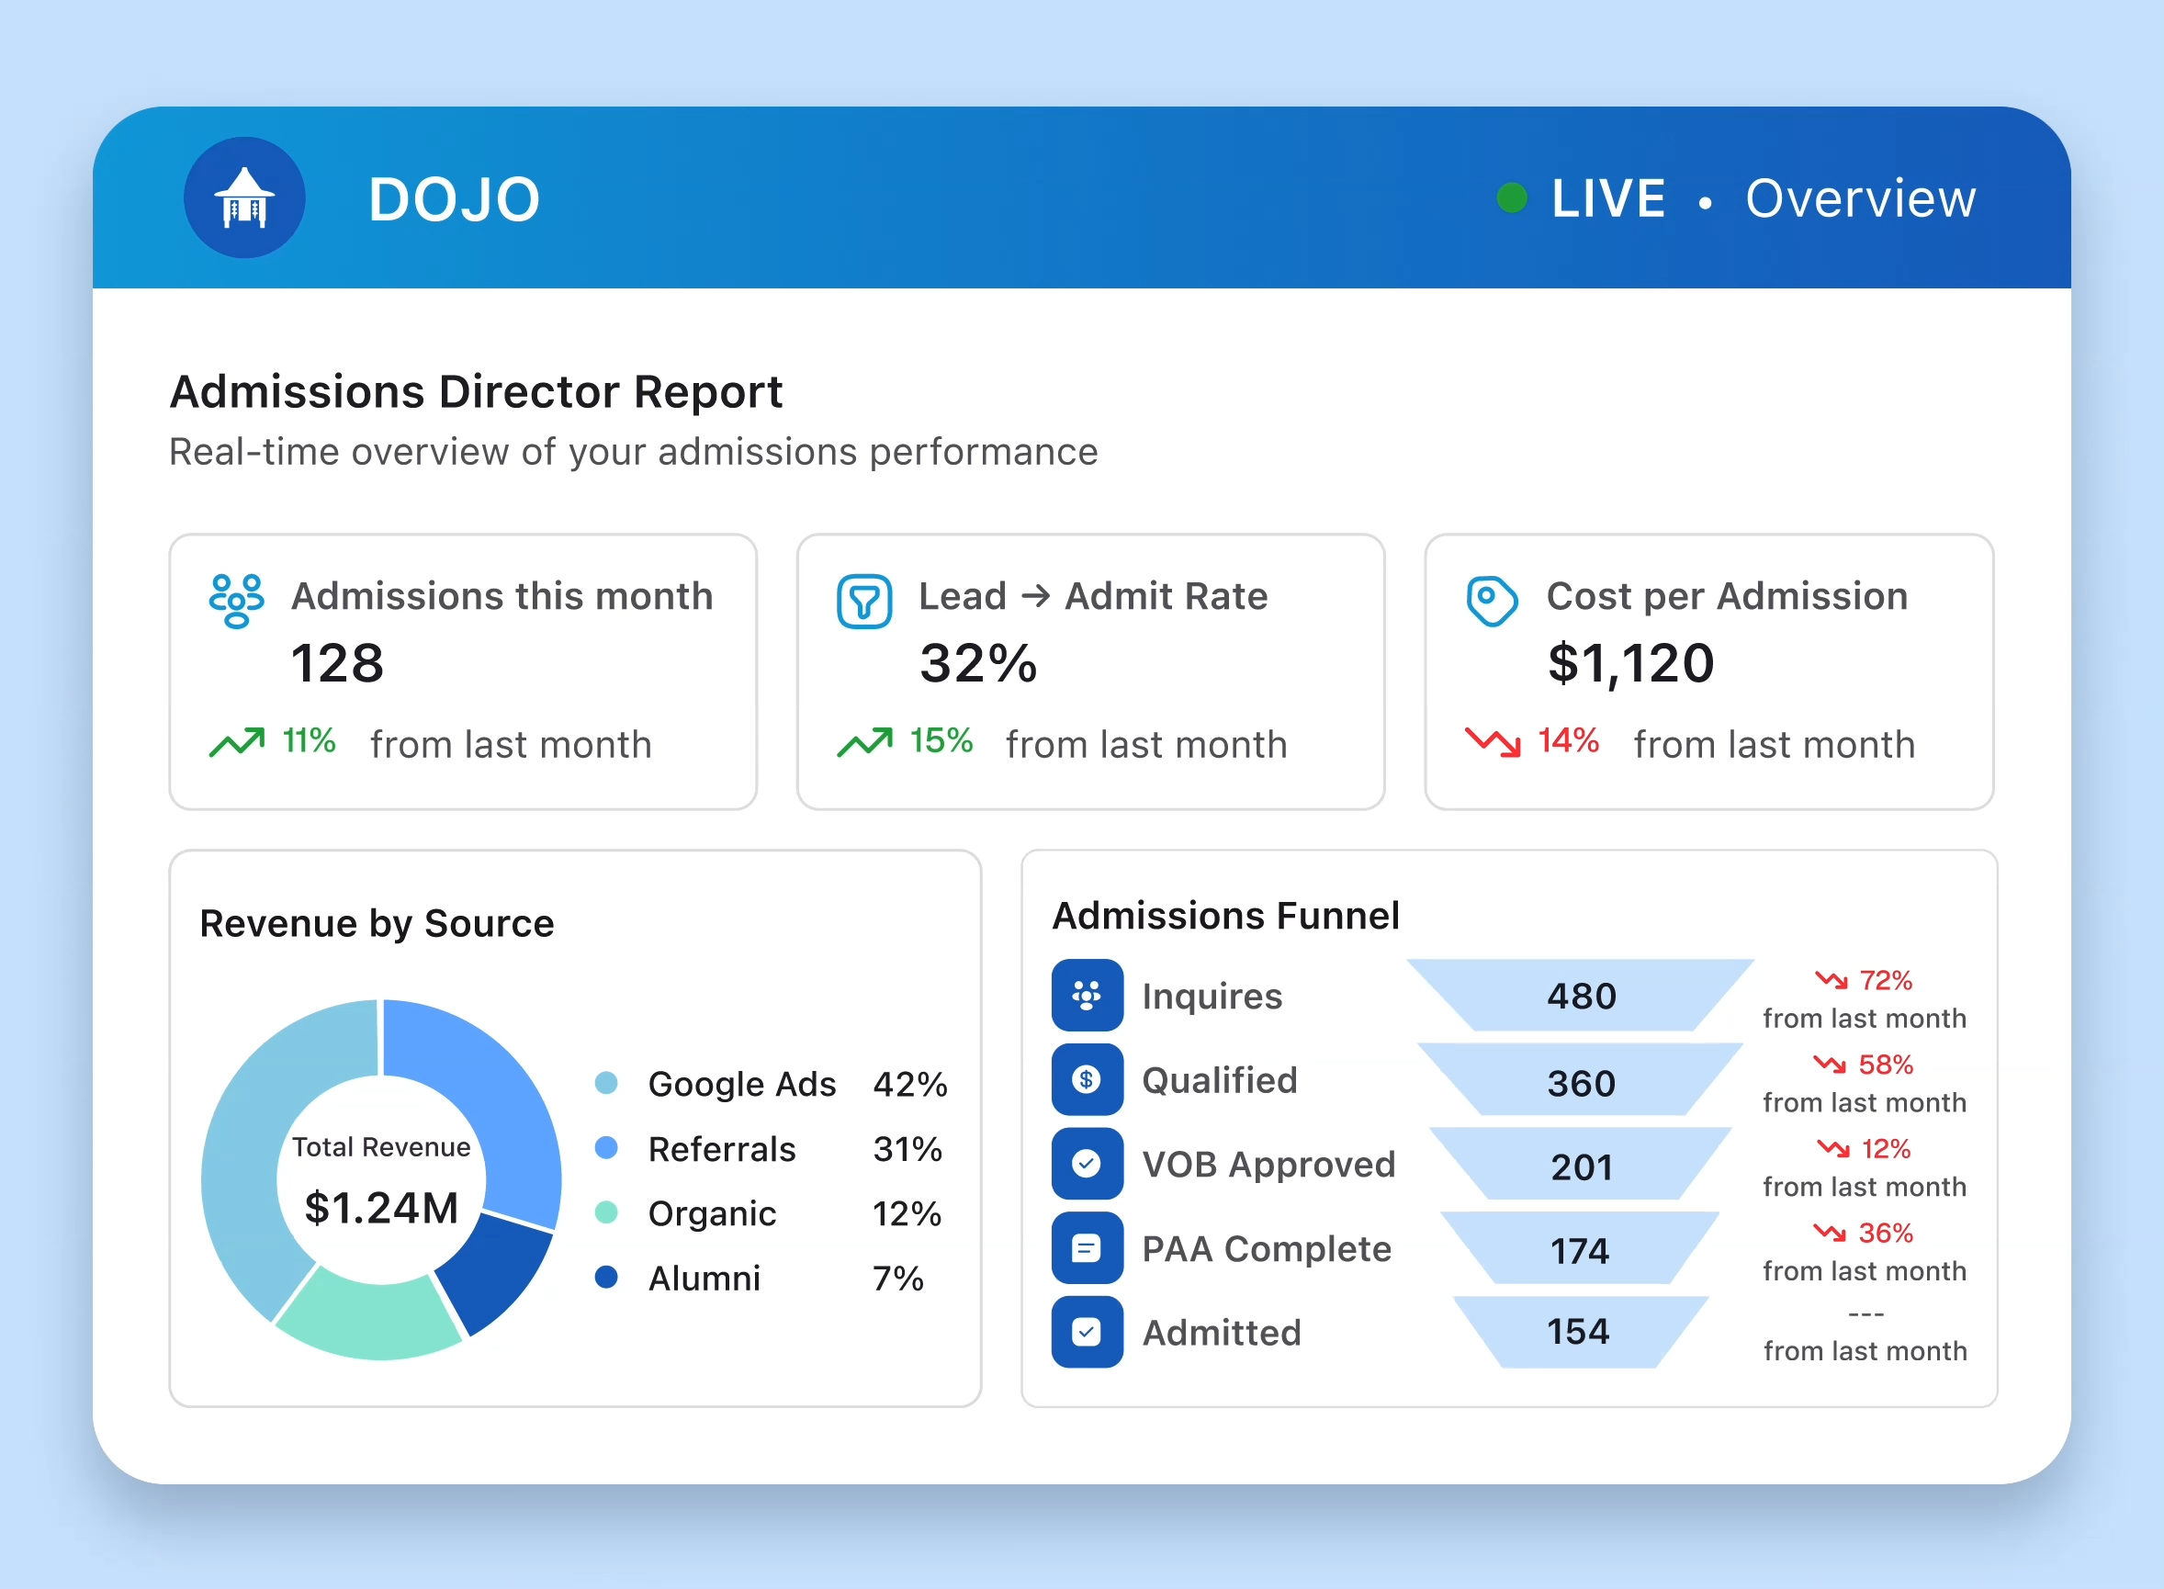Screen dimensions: 2164x1589
Task: Click the PAA Complete document icon
Action: tap(1087, 1248)
